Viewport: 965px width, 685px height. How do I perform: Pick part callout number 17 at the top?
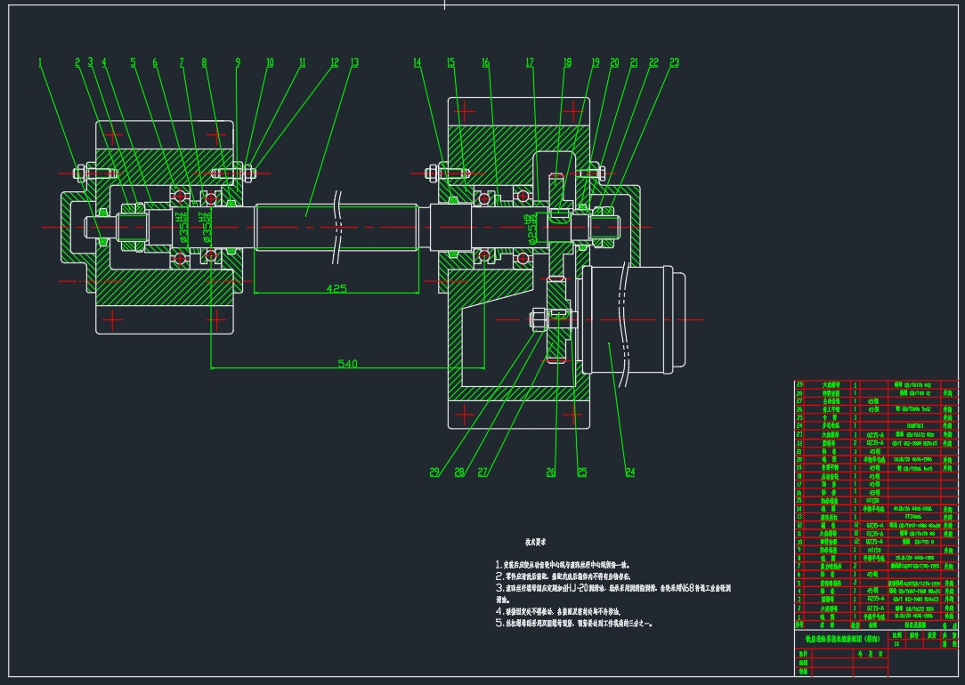(x=530, y=63)
